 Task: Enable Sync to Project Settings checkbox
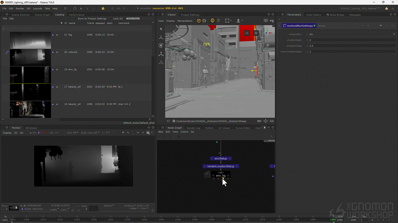(76, 19)
